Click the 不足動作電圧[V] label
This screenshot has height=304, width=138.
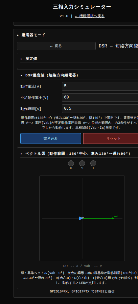[x=34, y=98]
